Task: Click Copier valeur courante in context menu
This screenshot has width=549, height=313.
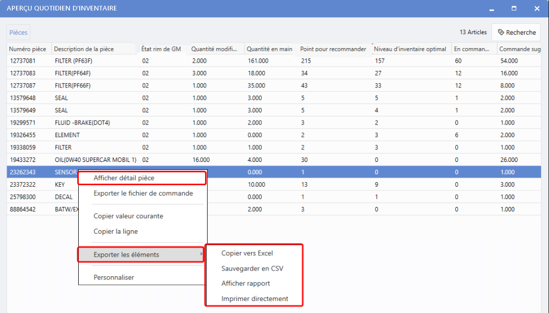Action: [128, 216]
